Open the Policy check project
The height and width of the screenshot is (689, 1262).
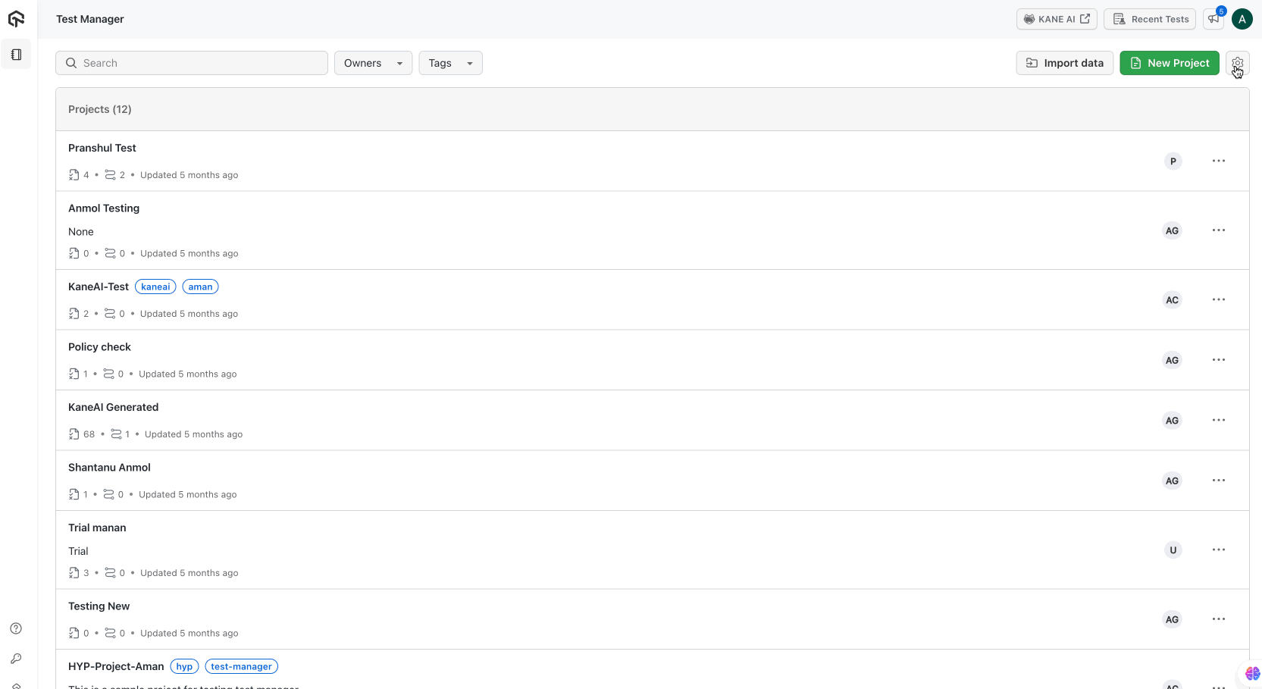click(x=99, y=347)
